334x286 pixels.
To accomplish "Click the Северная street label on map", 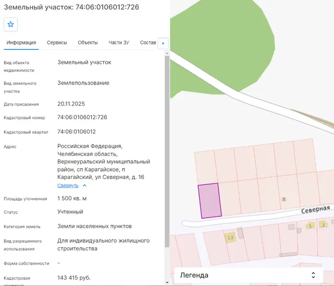I will [x=315, y=209].
